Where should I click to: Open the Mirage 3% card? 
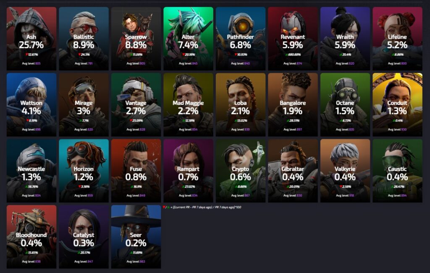click(84, 105)
